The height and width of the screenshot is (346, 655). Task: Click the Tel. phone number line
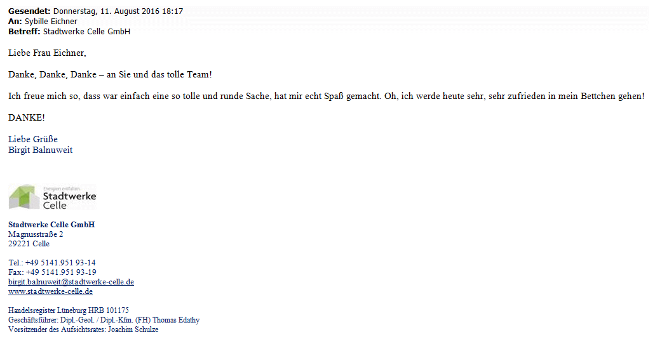tap(52, 263)
